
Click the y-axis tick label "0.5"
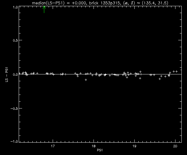(x=15, y=40)
